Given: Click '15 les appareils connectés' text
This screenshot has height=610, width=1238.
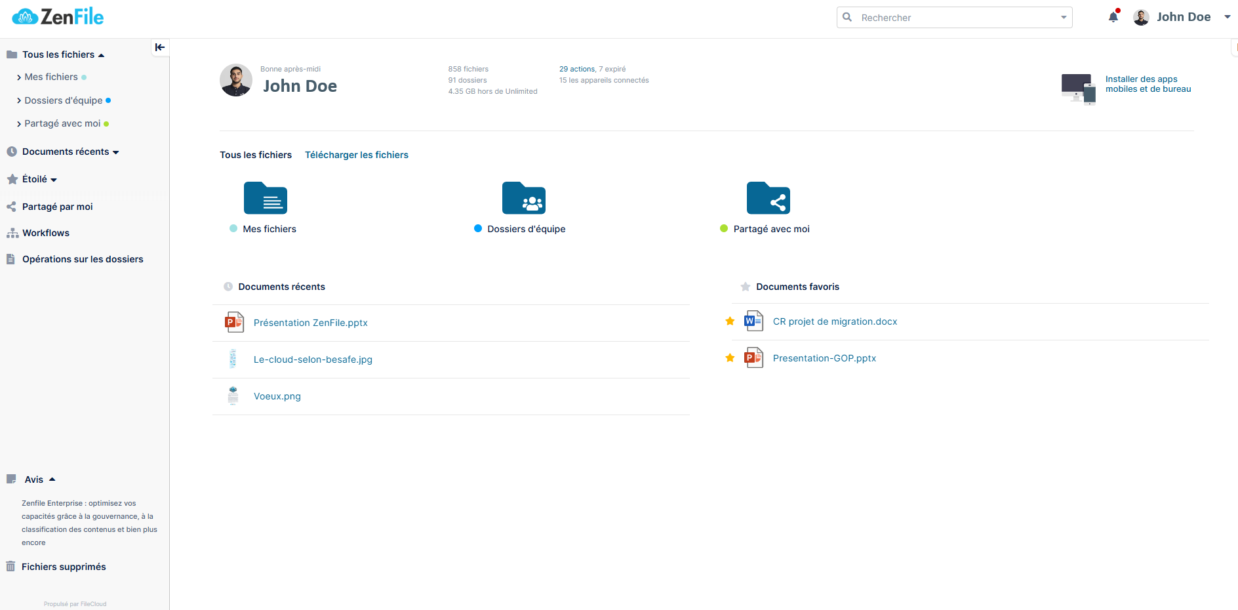Looking at the screenshot, I should pos(604,80).
